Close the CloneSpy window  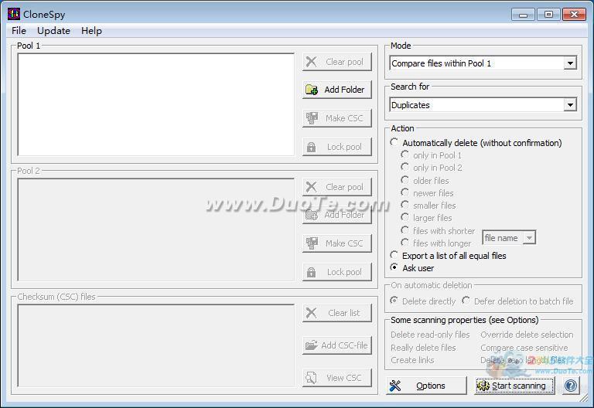[574, 15]
